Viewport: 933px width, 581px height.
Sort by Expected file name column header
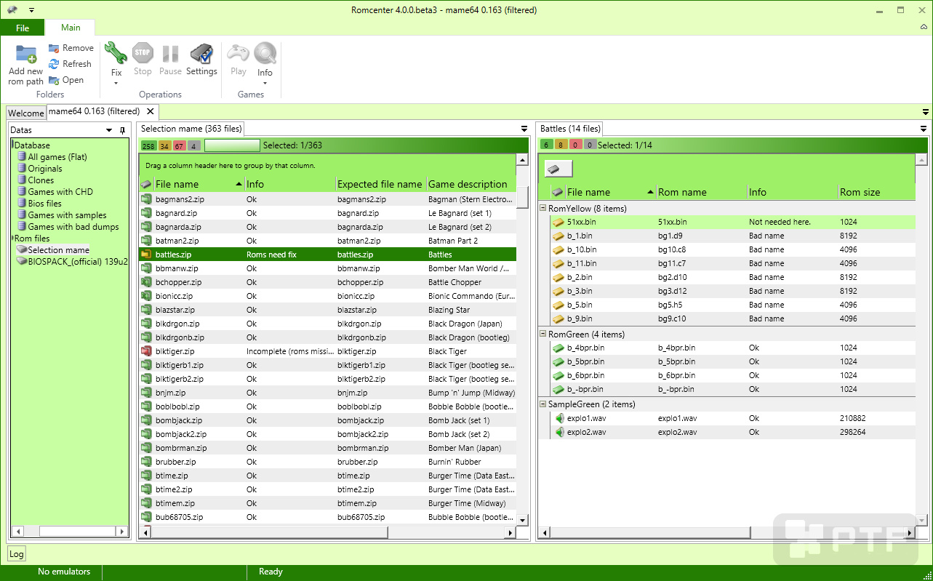click(380, 184)
